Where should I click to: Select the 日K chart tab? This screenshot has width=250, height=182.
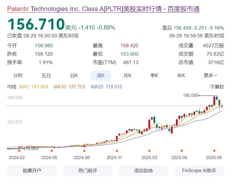[74, 75]
